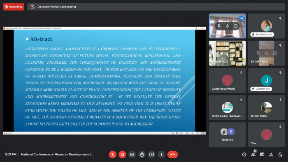Expand the truncated National Conference meeting title
288x162 pixels.
tap(57, 155)
